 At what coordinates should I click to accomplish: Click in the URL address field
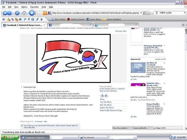(95, 13)
